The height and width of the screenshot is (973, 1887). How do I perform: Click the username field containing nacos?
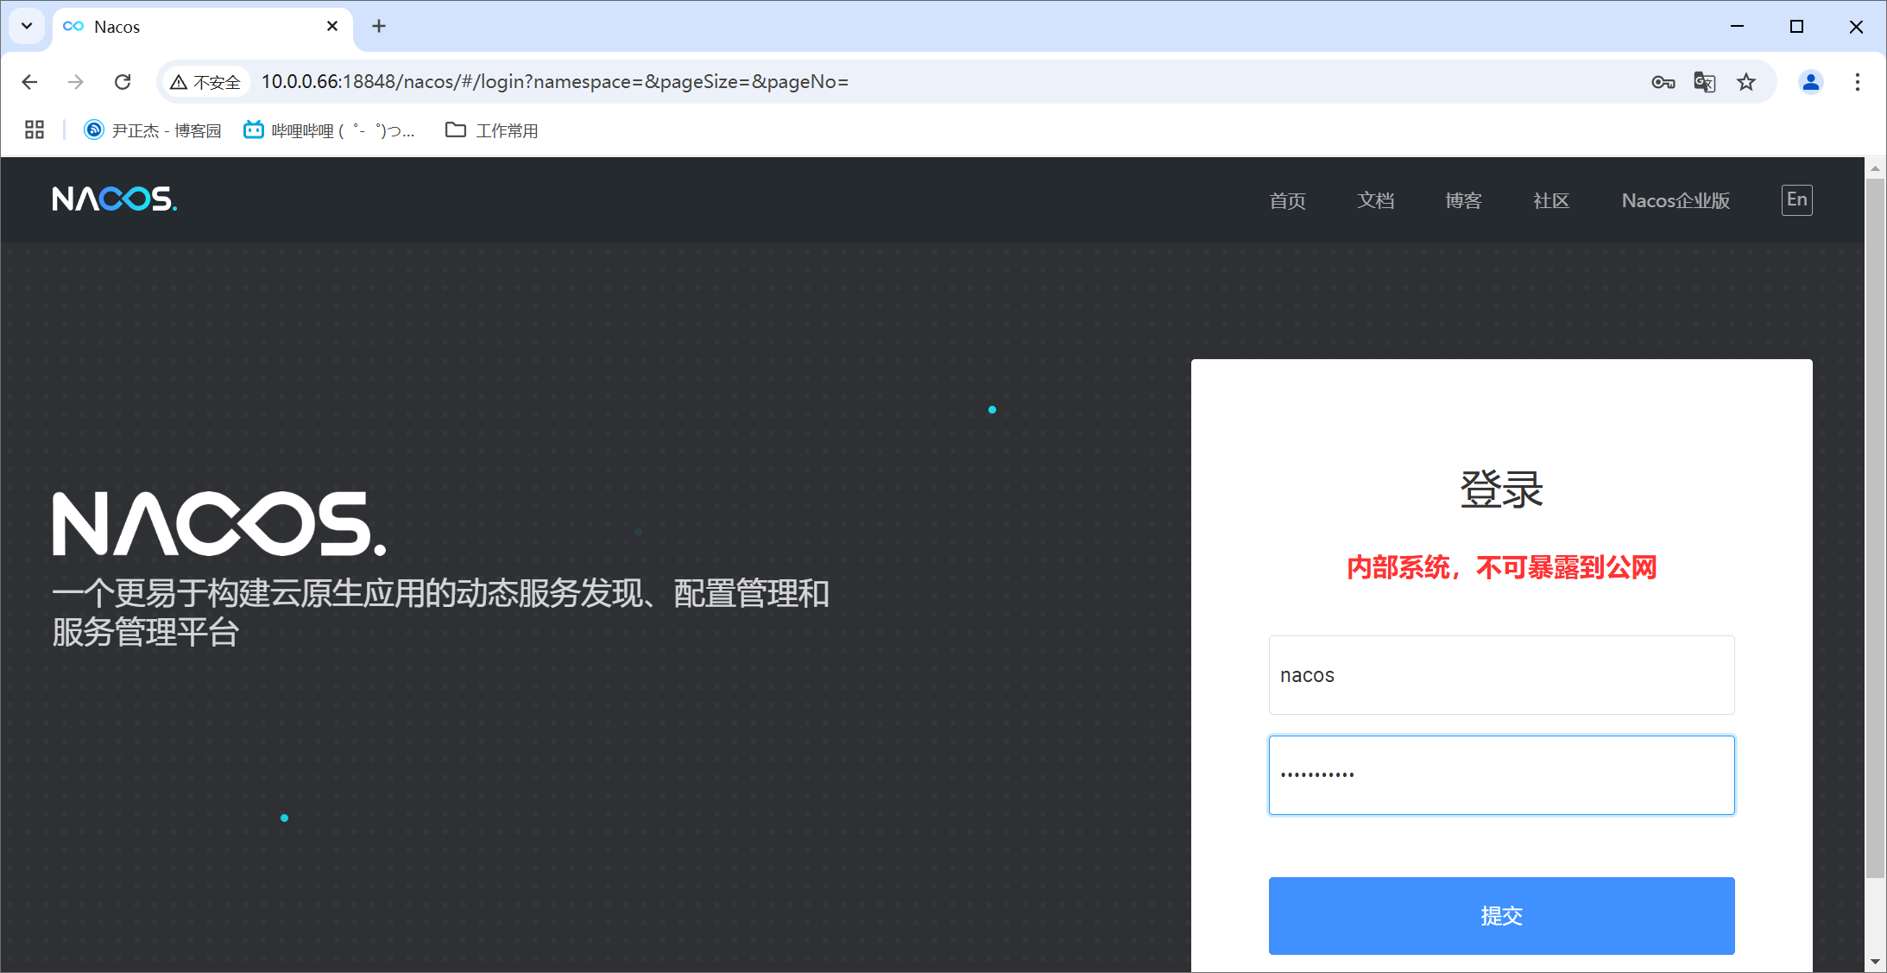click(1501, 675)
